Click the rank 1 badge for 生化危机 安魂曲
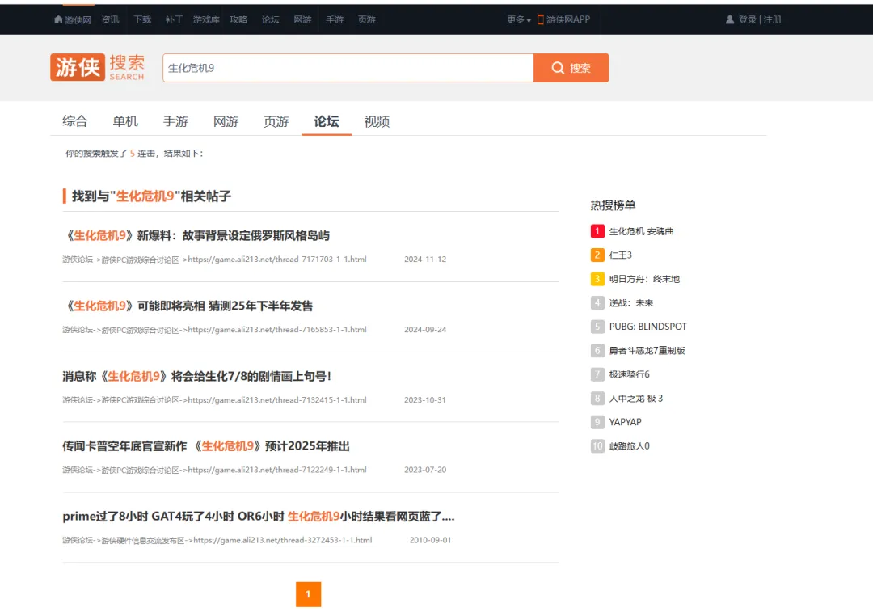The image size is (873, 612). point(597,231)
